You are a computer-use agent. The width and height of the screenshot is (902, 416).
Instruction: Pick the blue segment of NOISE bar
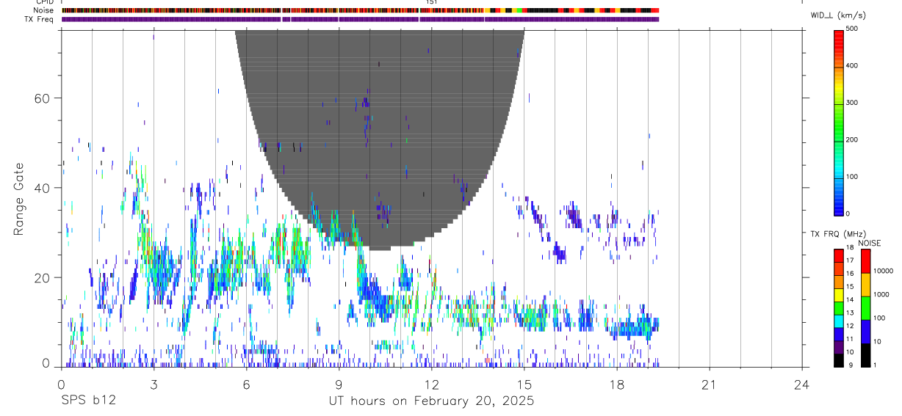[x=866, y=331]
